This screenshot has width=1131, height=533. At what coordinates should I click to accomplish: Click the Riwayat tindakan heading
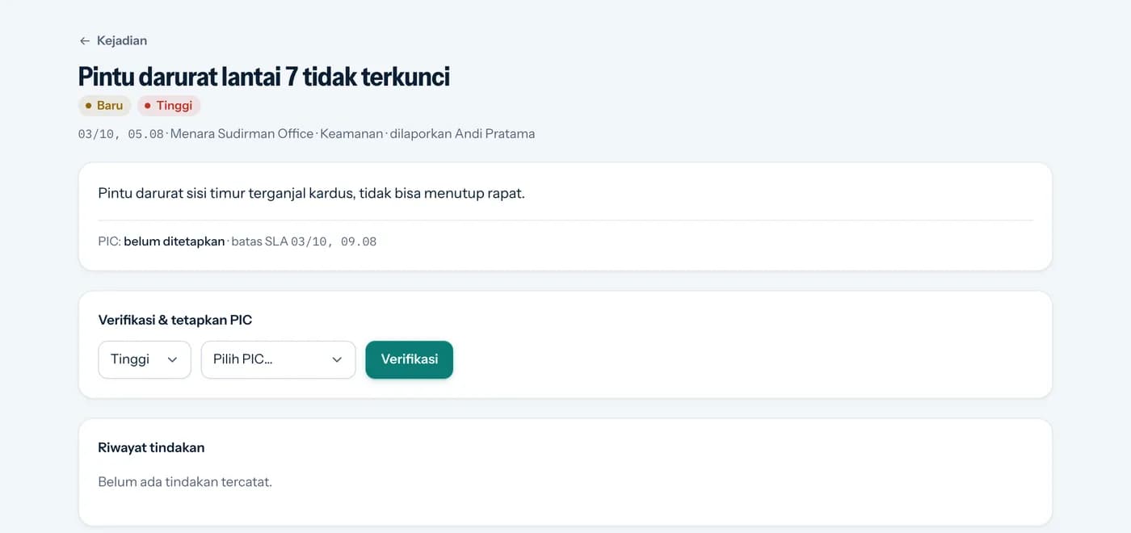coord(151,447)
